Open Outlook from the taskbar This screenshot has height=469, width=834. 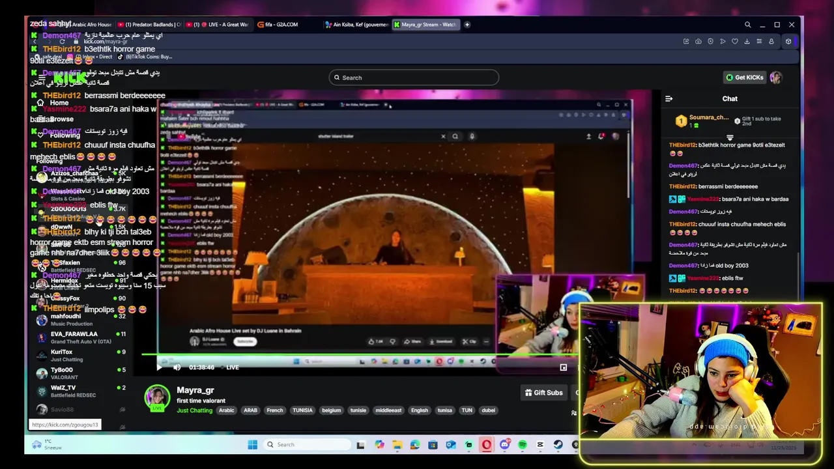[451, 445]
